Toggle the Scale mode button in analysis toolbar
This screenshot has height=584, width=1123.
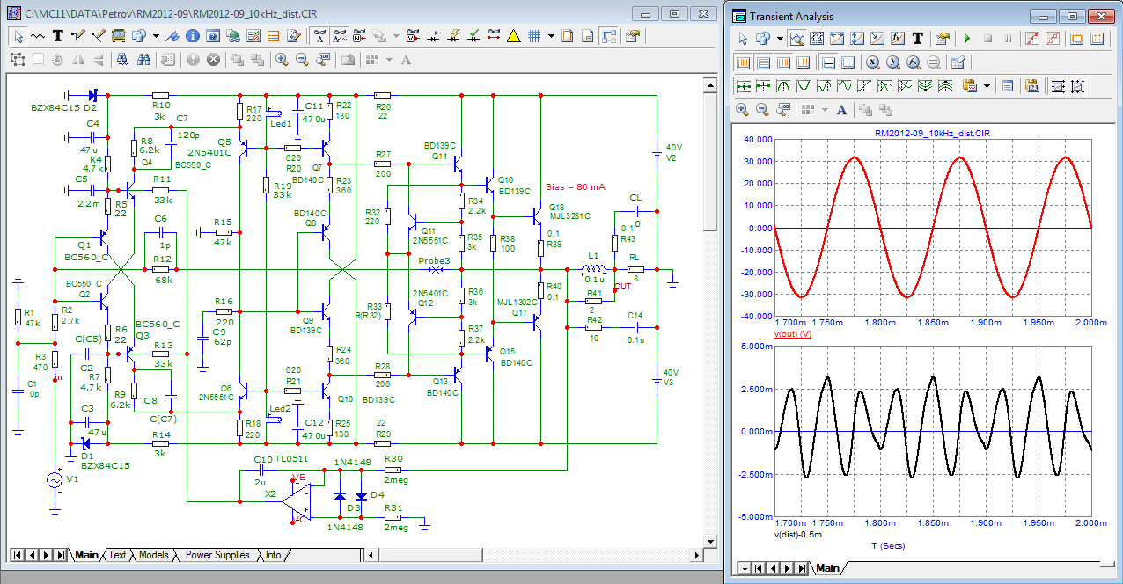pos(798,39)
